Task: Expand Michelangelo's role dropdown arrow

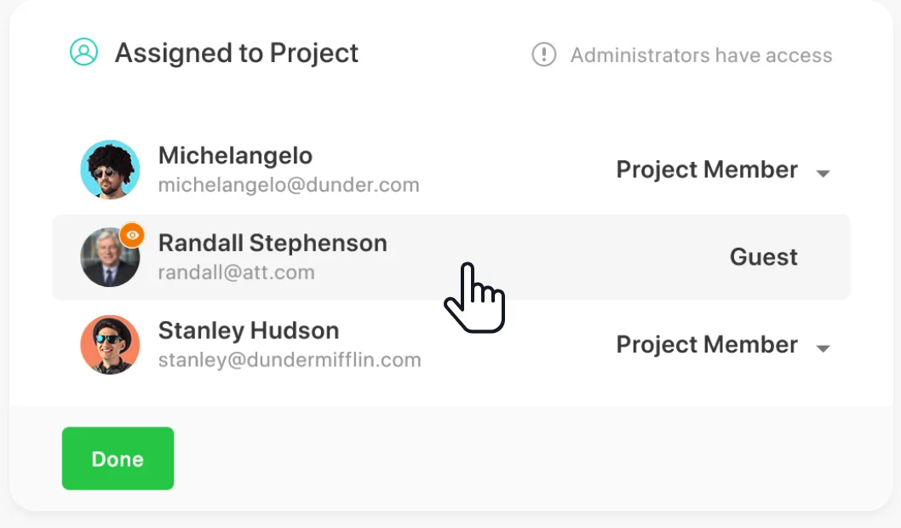Action: (823, 173)
